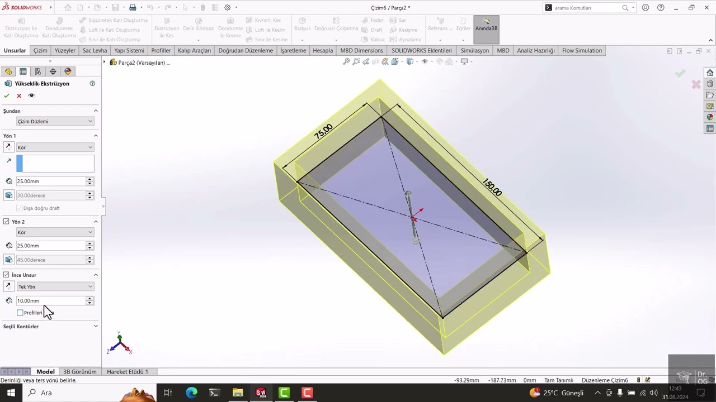Click the draft icon in Yön 2

tap(8, 260)
